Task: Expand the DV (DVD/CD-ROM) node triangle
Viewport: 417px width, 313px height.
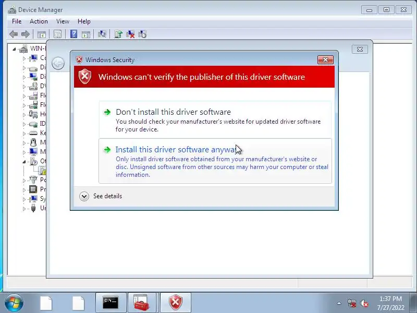Action: pyautogui.click(x=24, y=87)
